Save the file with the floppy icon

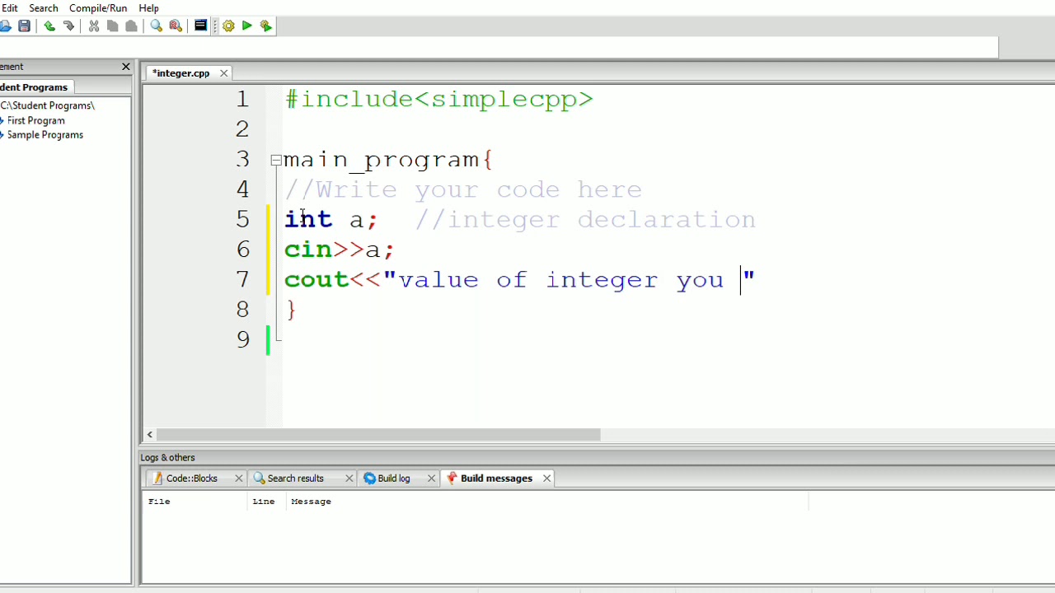24,26
